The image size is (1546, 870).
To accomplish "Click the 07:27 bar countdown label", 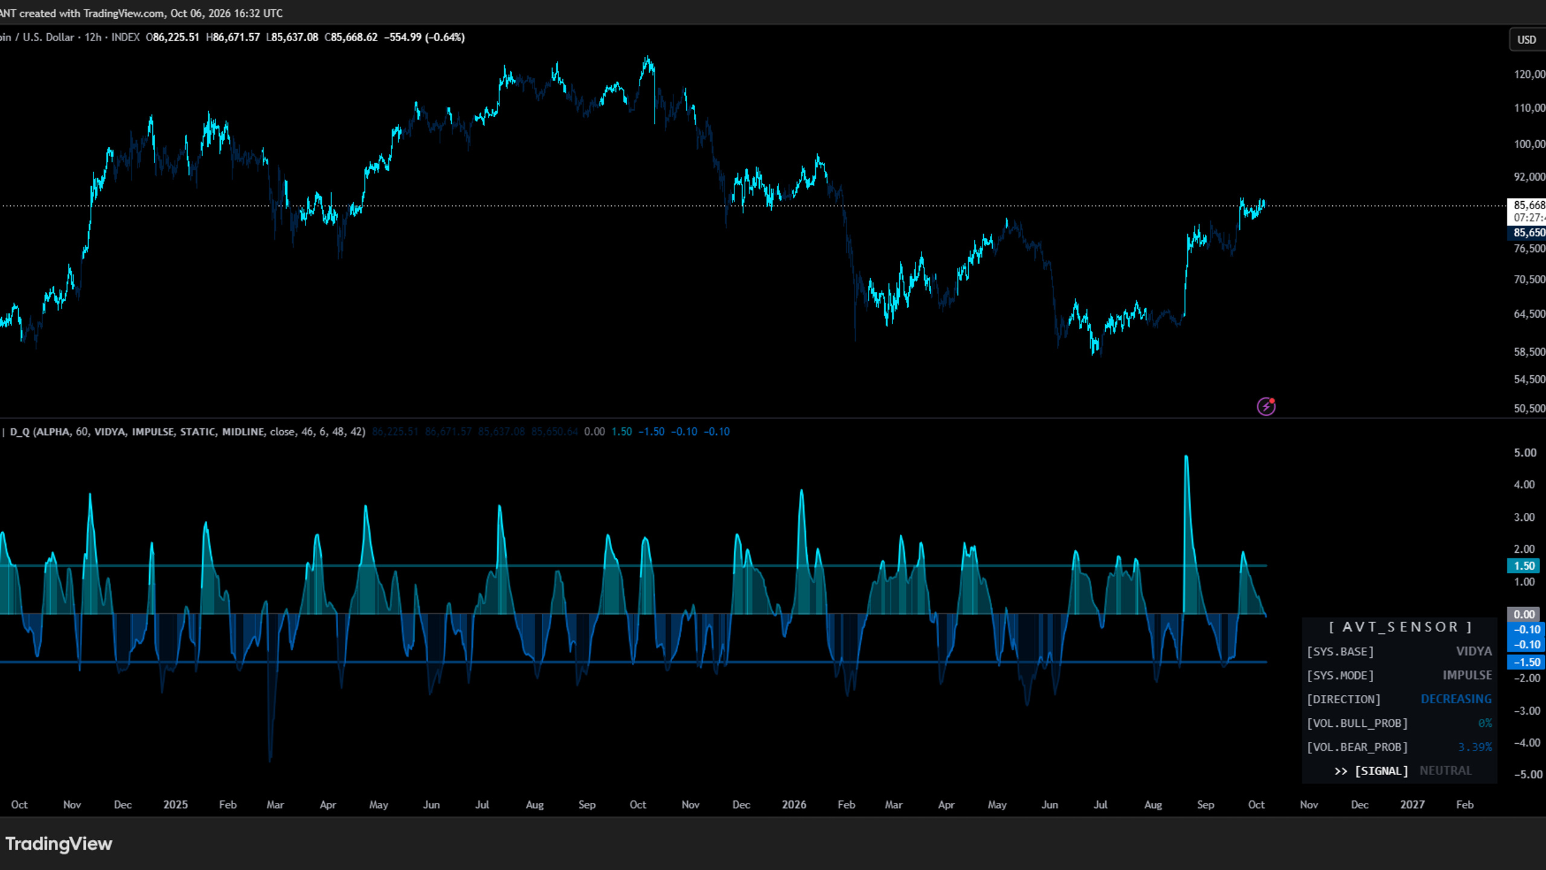I will click(x=1529, y=217).
